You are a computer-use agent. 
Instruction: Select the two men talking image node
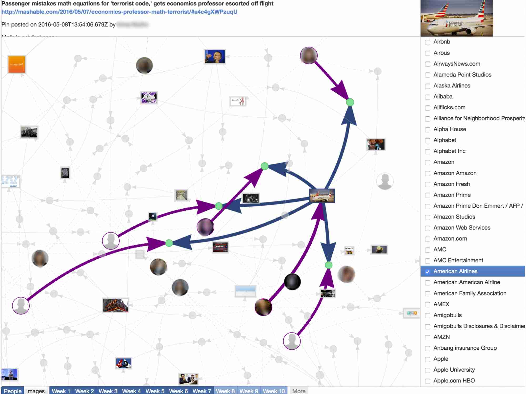pos(188,379)
